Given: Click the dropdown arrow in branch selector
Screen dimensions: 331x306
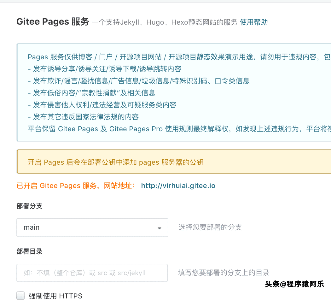Looking at the screenshot, I should coord(160,228).
